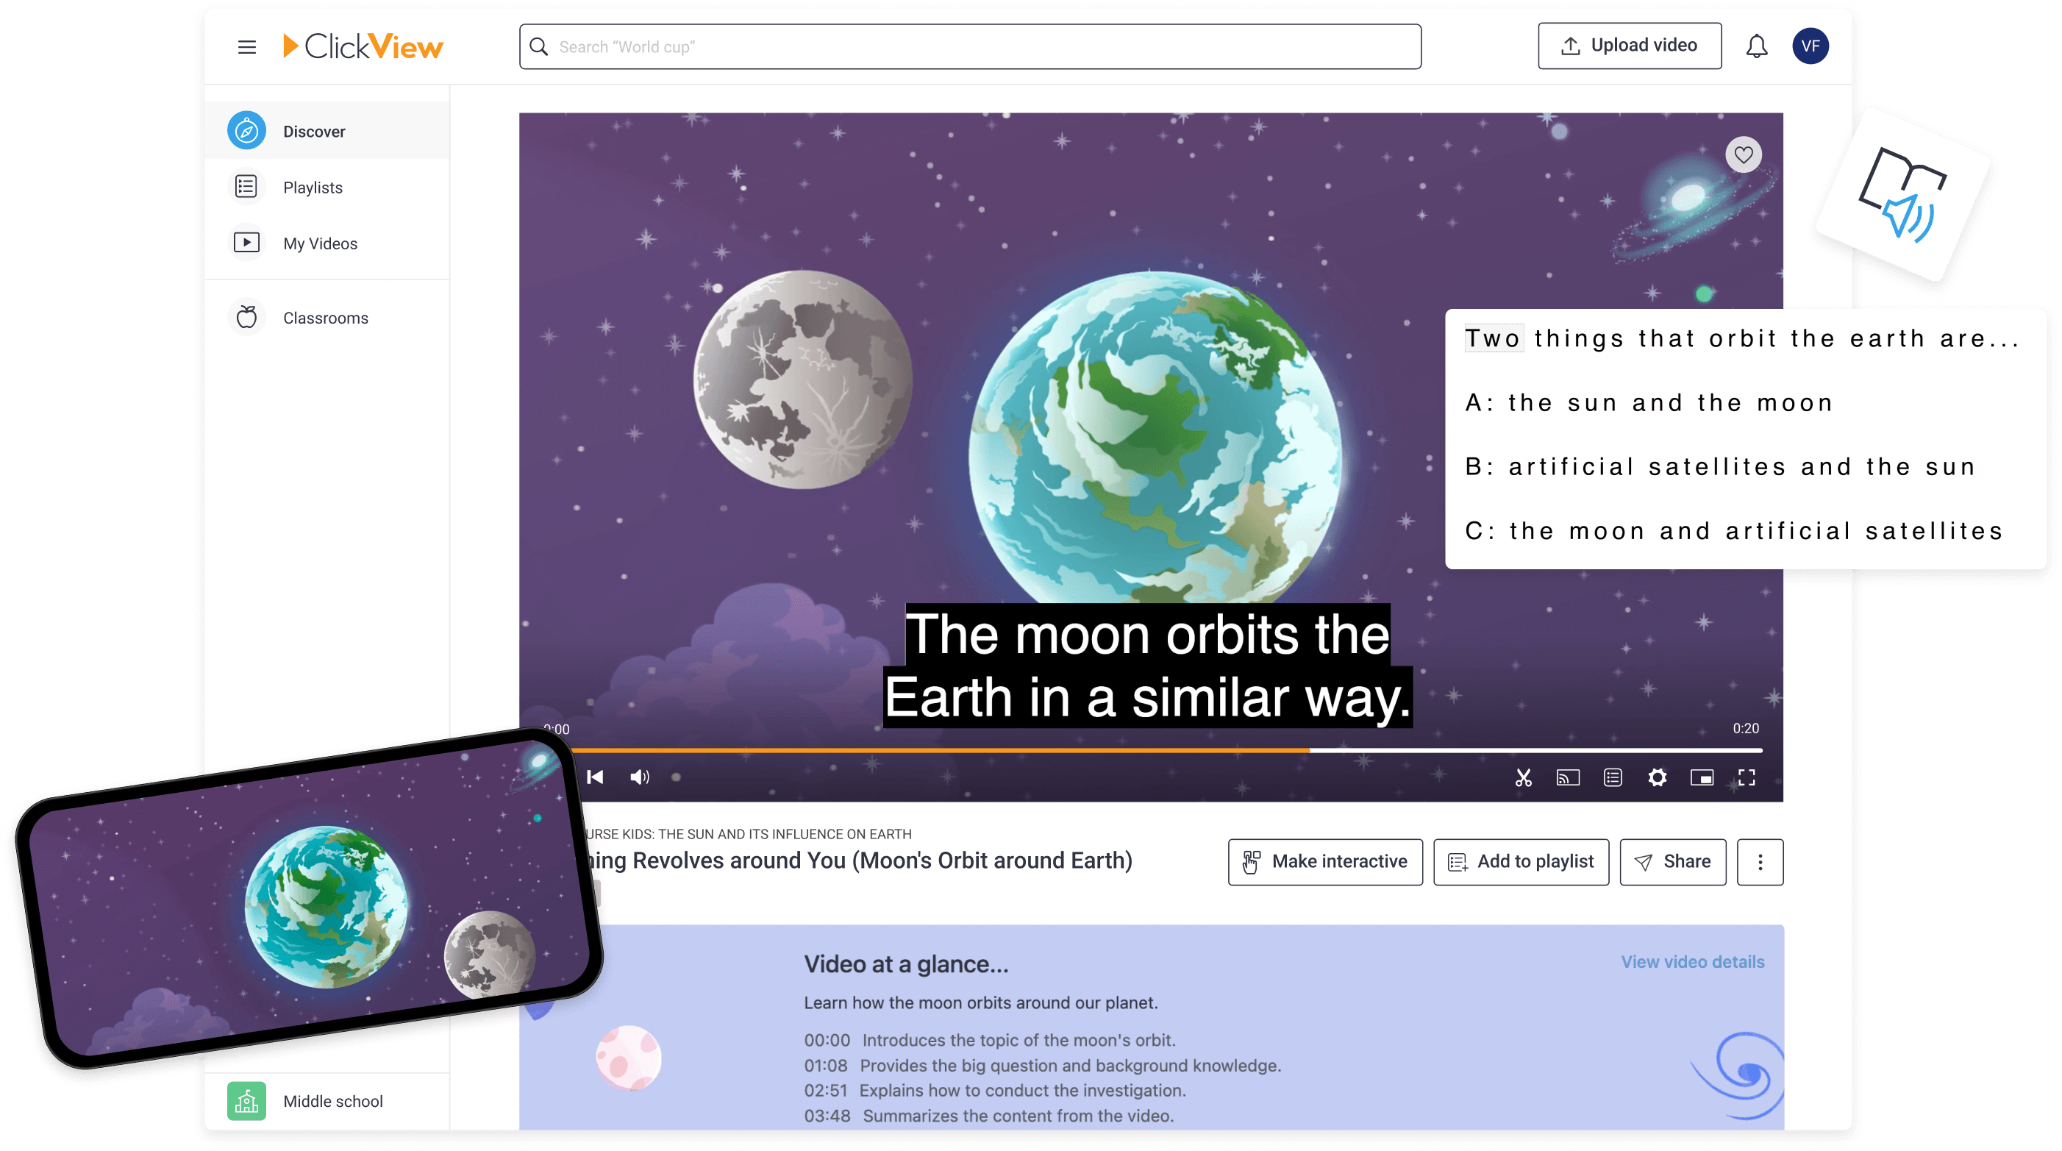Choose answer B: artificial satellites and the sun
This screenshot has width=2062, height=1151.
(1720, 466)
